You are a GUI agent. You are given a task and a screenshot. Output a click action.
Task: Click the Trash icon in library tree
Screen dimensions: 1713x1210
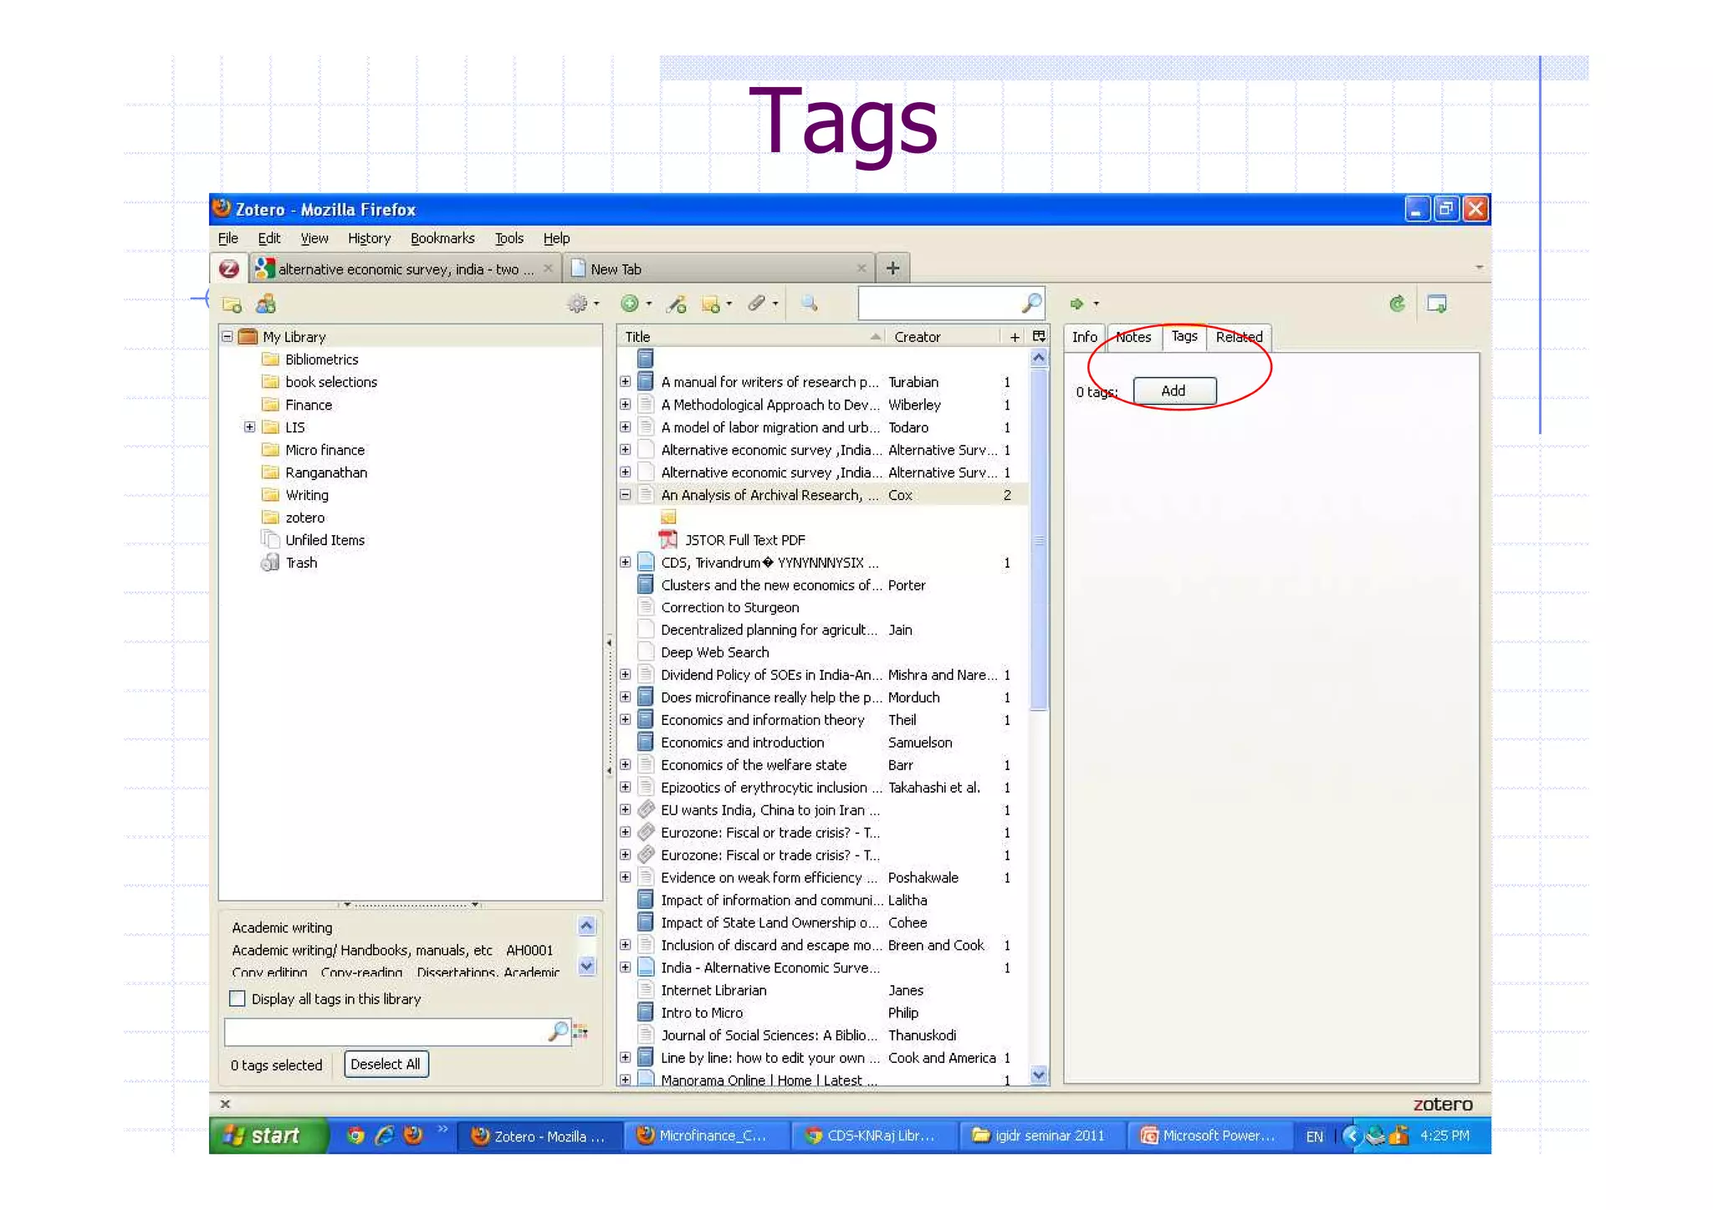(x=270, y=563)
